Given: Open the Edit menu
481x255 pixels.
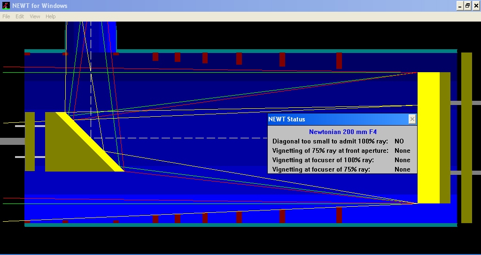Looking at the screenshot, I should click(20, 16).
